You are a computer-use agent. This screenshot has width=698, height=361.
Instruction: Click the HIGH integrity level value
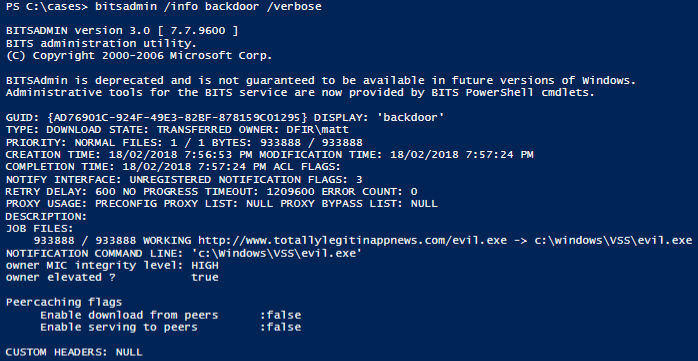(205, 265)
